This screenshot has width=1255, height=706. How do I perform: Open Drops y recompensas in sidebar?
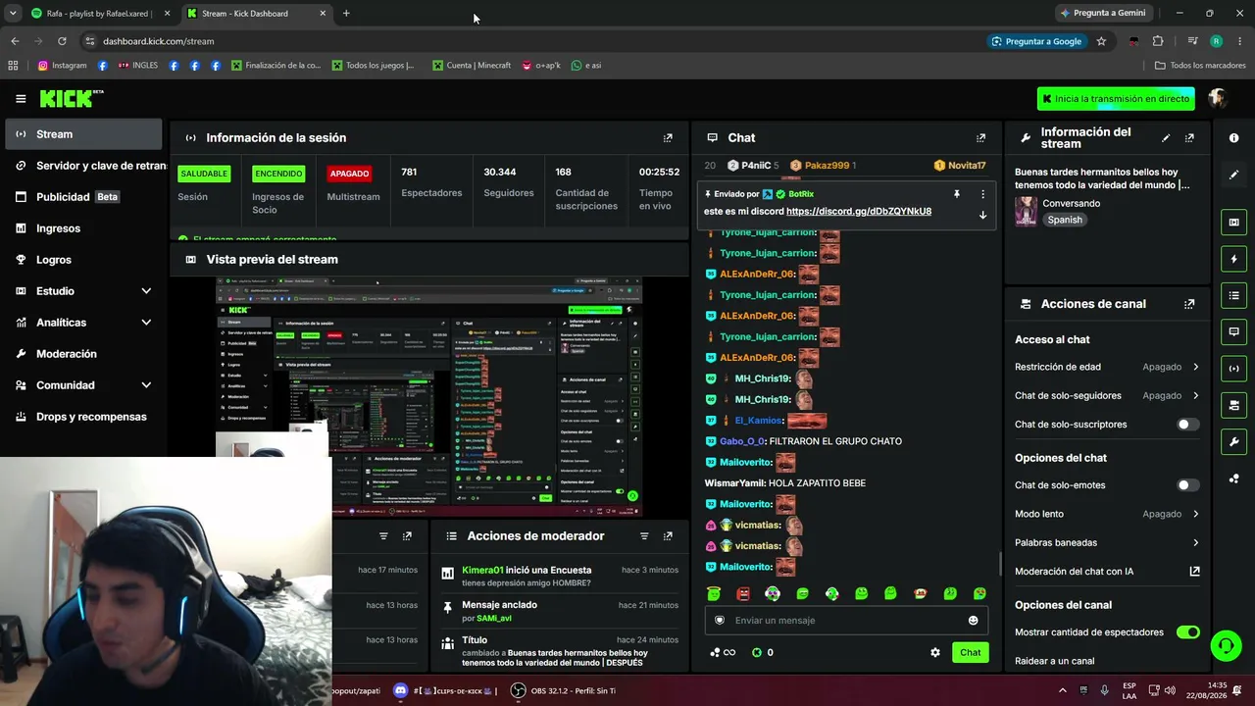pyautogui.click(x=83, y=417)
